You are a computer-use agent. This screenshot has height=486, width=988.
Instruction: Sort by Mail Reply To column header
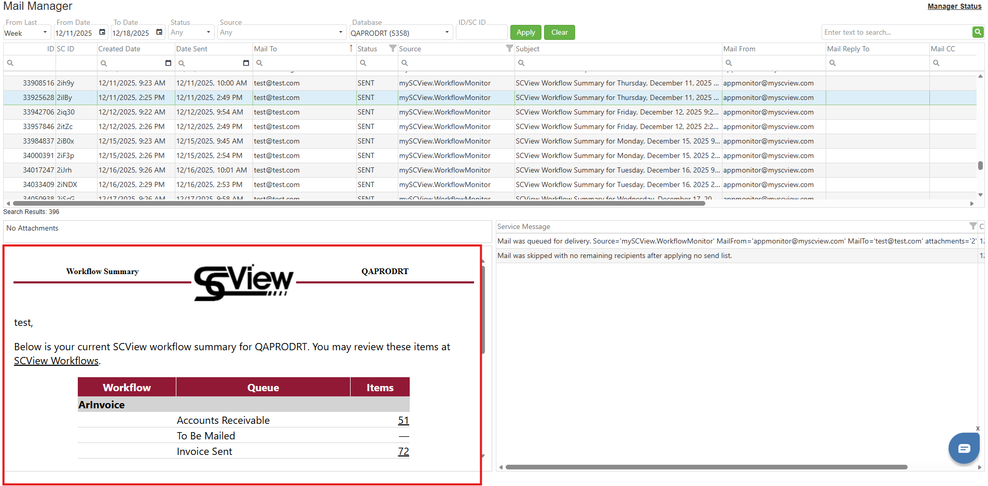[848, 49]
